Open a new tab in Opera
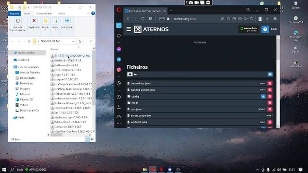The width and height of the screenshot is (308, 173). click(171, 11)
